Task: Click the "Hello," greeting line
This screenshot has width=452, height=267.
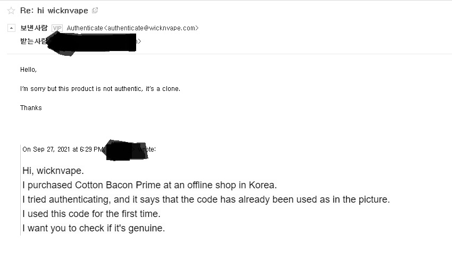Action: tap(29, 69)
